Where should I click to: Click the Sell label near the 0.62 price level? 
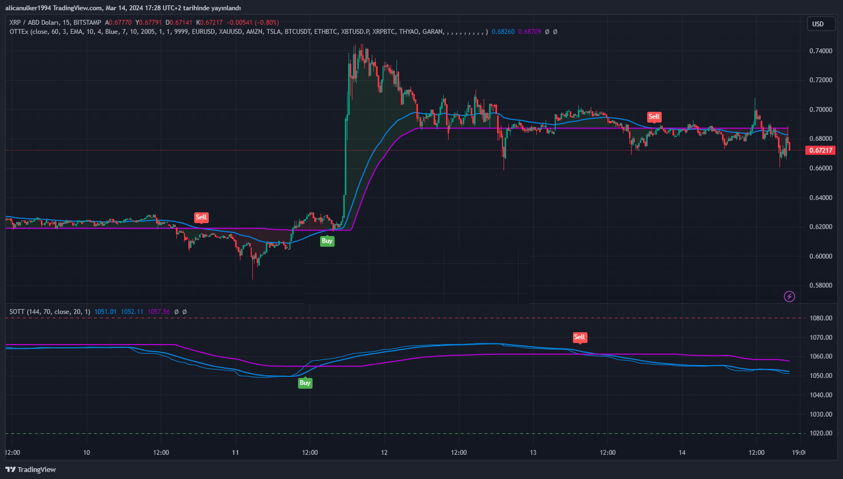(201, 217)
